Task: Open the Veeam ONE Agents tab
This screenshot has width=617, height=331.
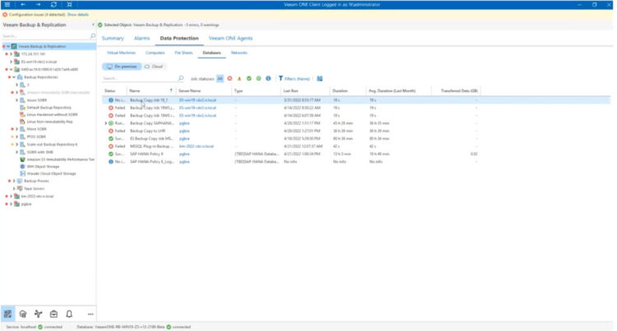Action: tap(230, 38)
